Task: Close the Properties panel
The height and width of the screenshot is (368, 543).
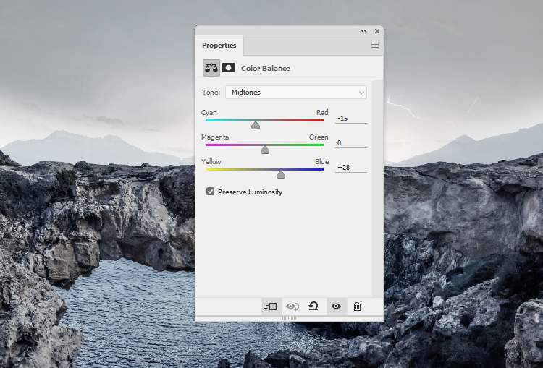Action: pyautogui.click(x=377, y=31)
